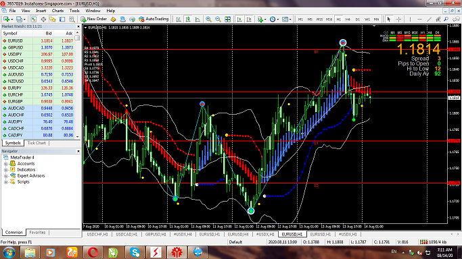Viewport: 462px width, 259px height.
Task: Select the arrow cursor tool
Action: click(389, 19)
